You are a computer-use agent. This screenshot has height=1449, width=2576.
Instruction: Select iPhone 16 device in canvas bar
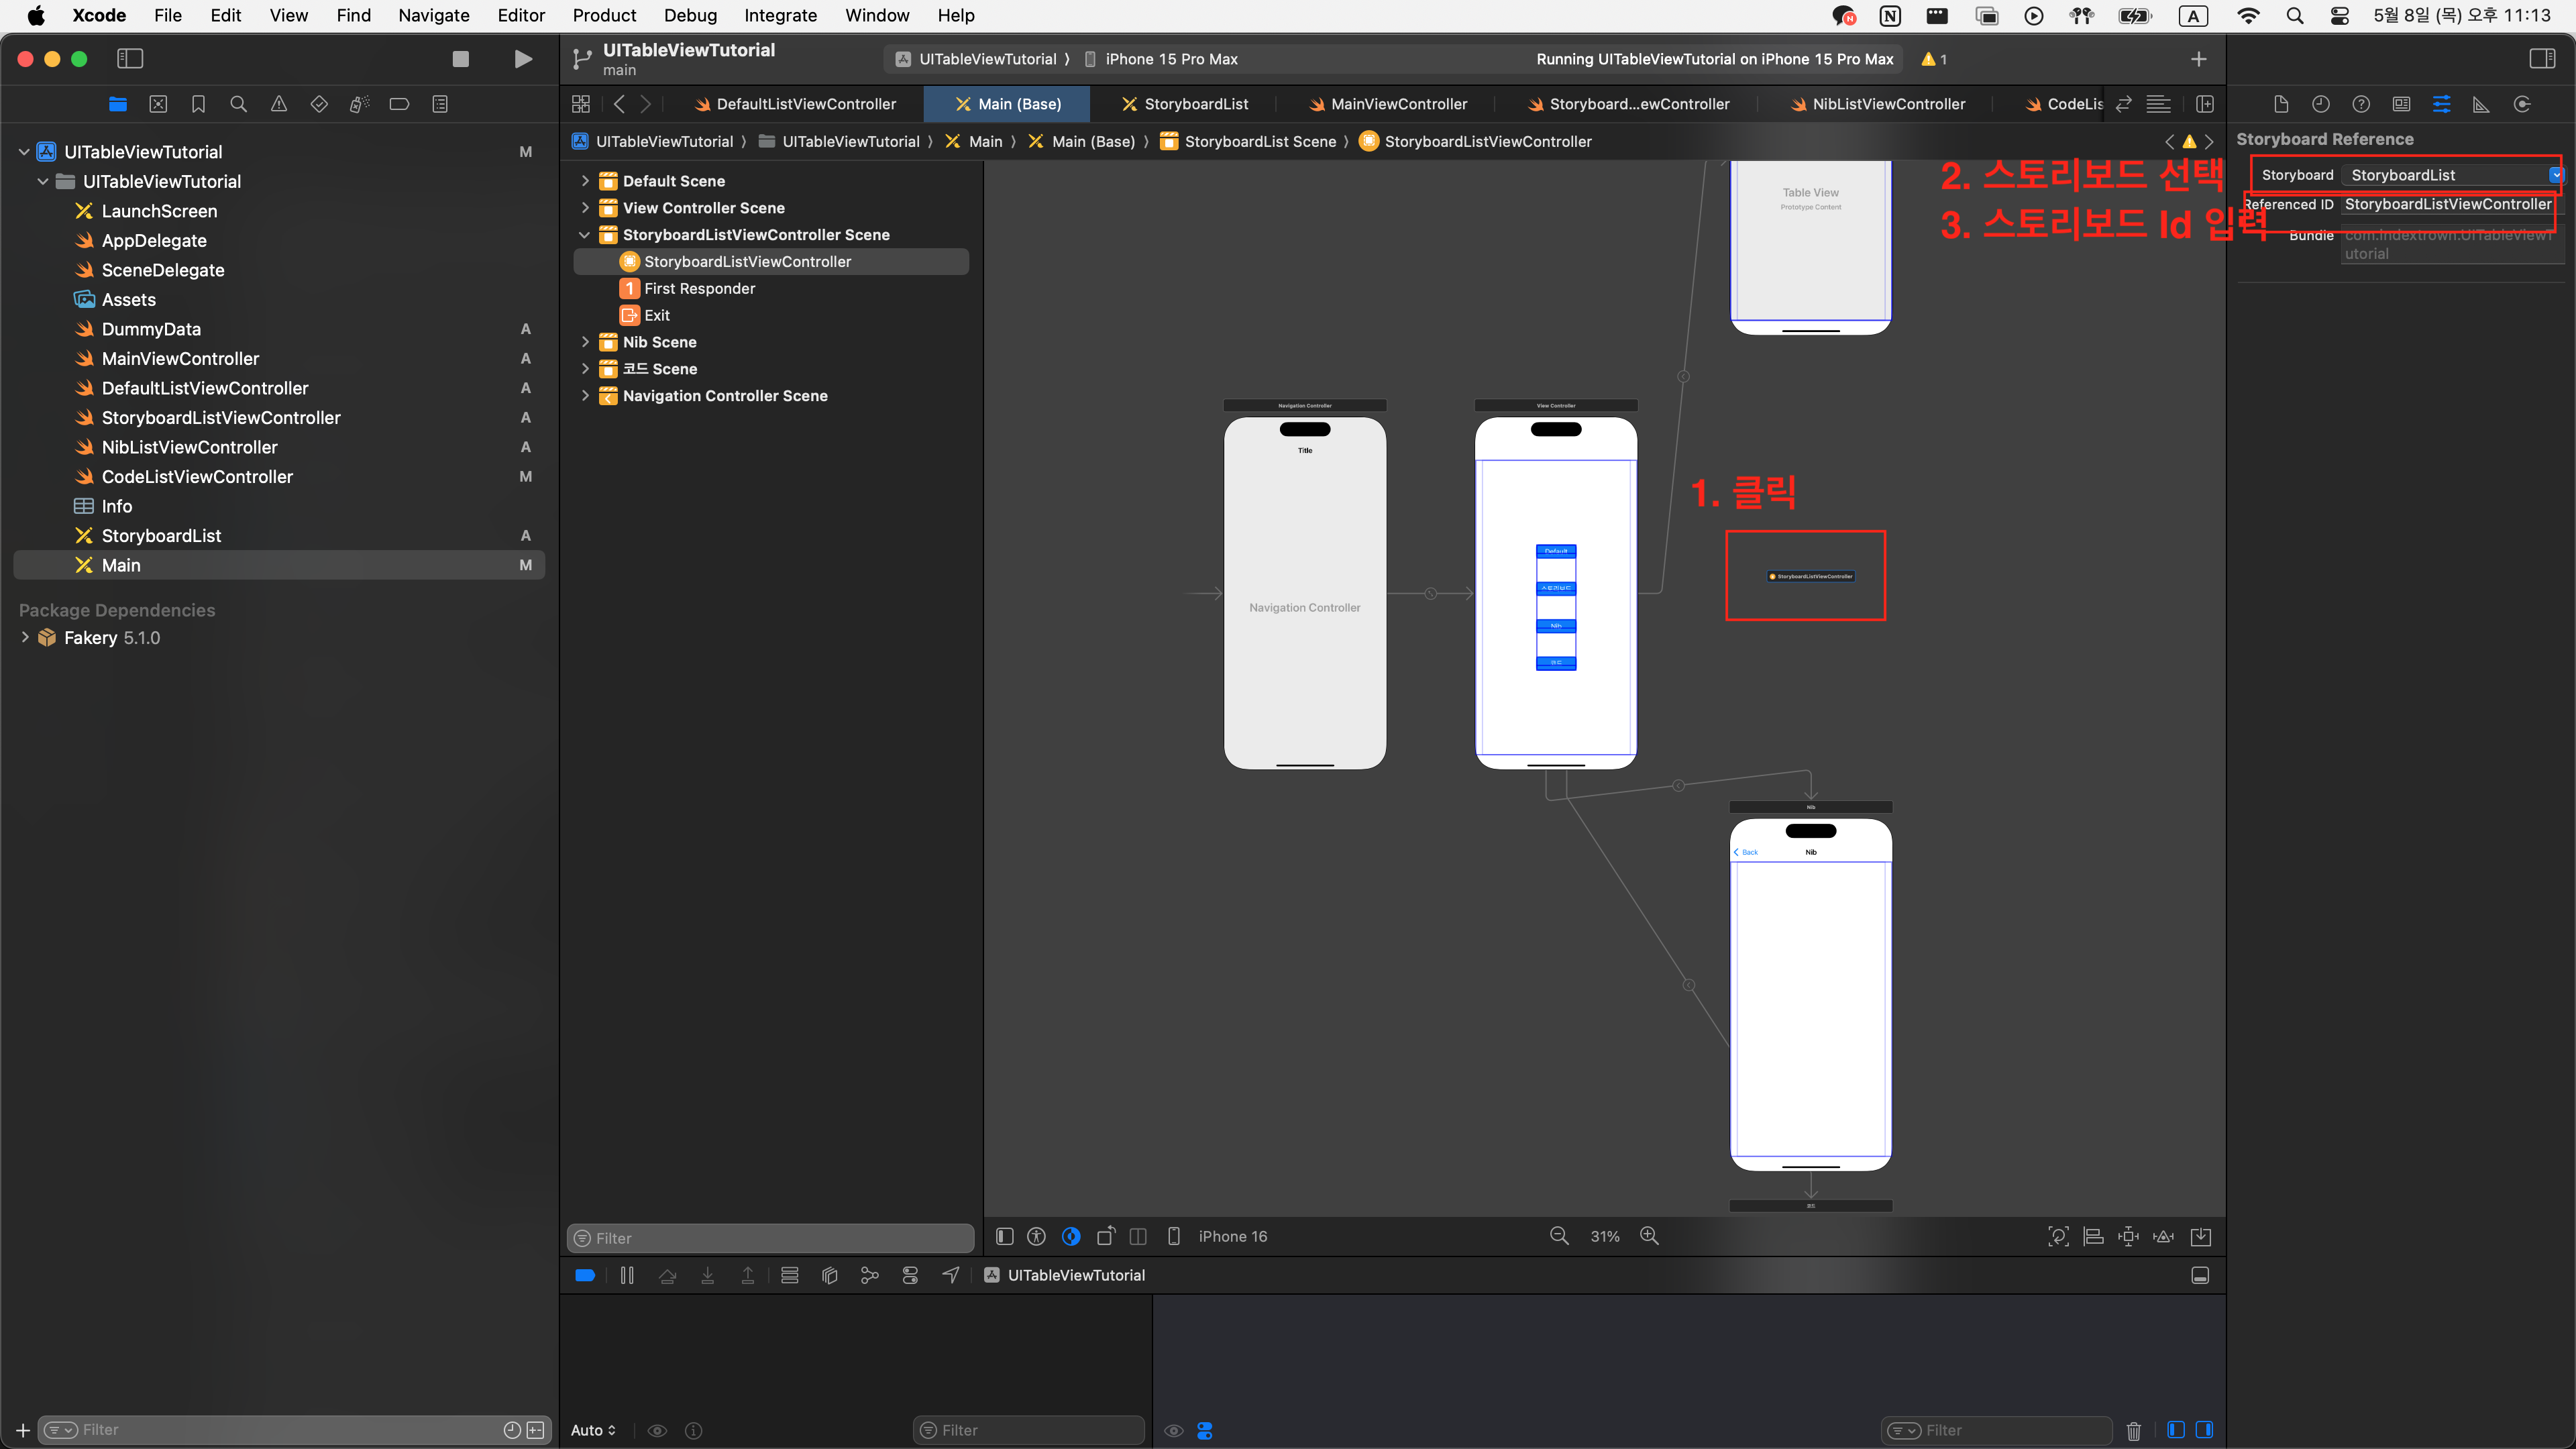pos(1218,1236)
